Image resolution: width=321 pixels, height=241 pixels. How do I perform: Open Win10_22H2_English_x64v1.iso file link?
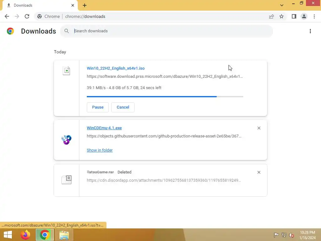pos(116,68)
